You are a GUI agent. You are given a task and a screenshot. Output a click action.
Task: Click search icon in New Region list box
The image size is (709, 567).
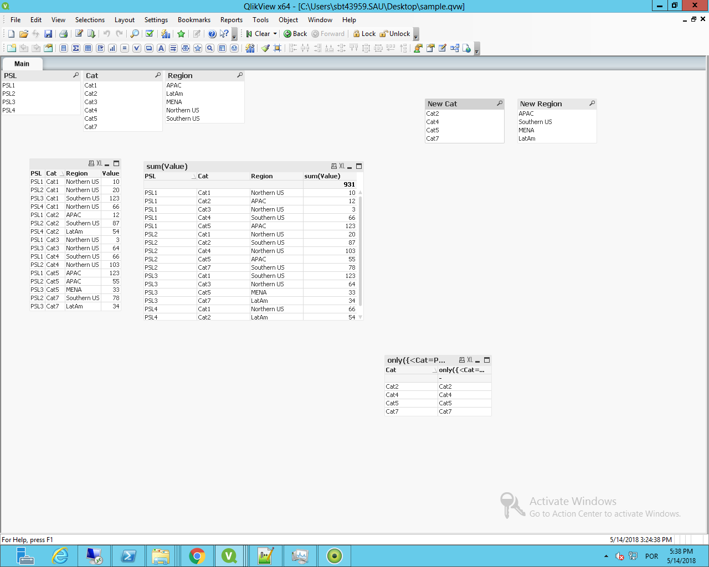(592, 103)
